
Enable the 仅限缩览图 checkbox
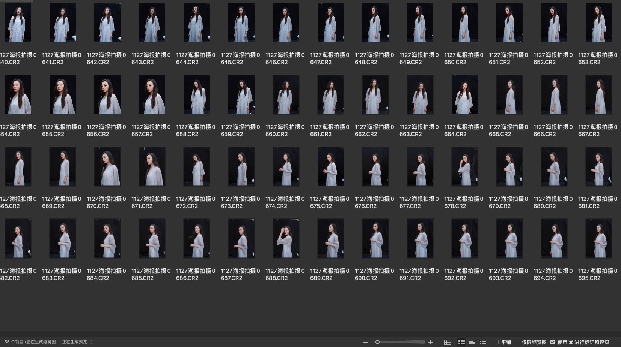pos(517,342)
